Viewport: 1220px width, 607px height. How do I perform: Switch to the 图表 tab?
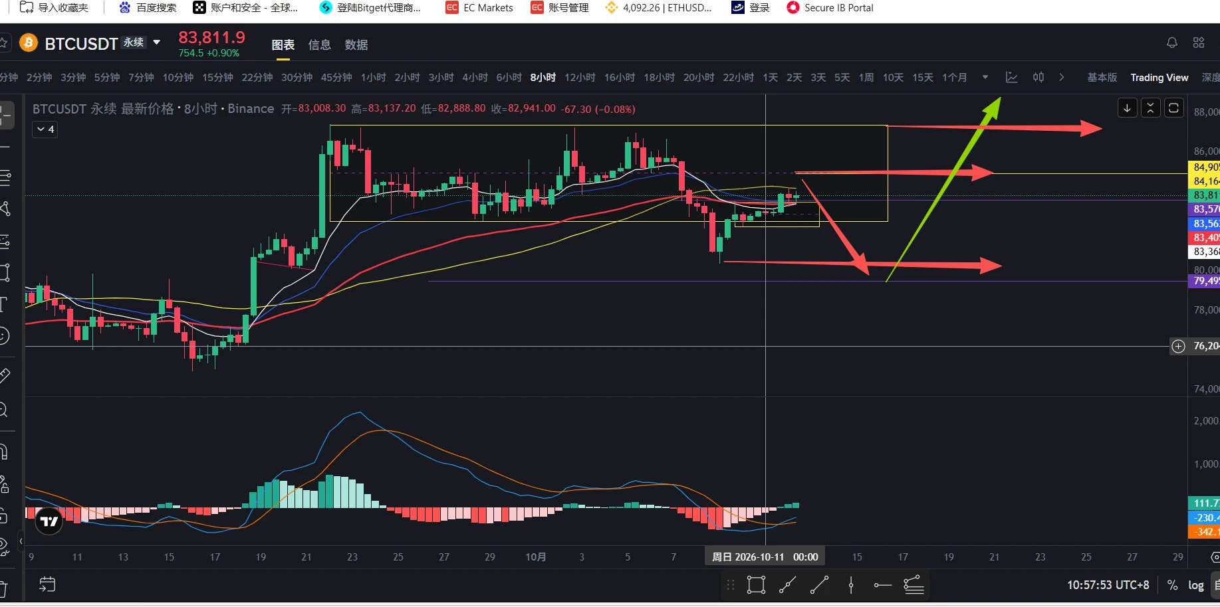coord(283,45)
